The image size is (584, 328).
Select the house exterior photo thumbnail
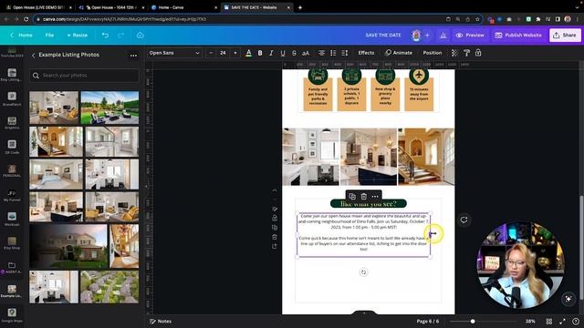click(x=68, y=246)
